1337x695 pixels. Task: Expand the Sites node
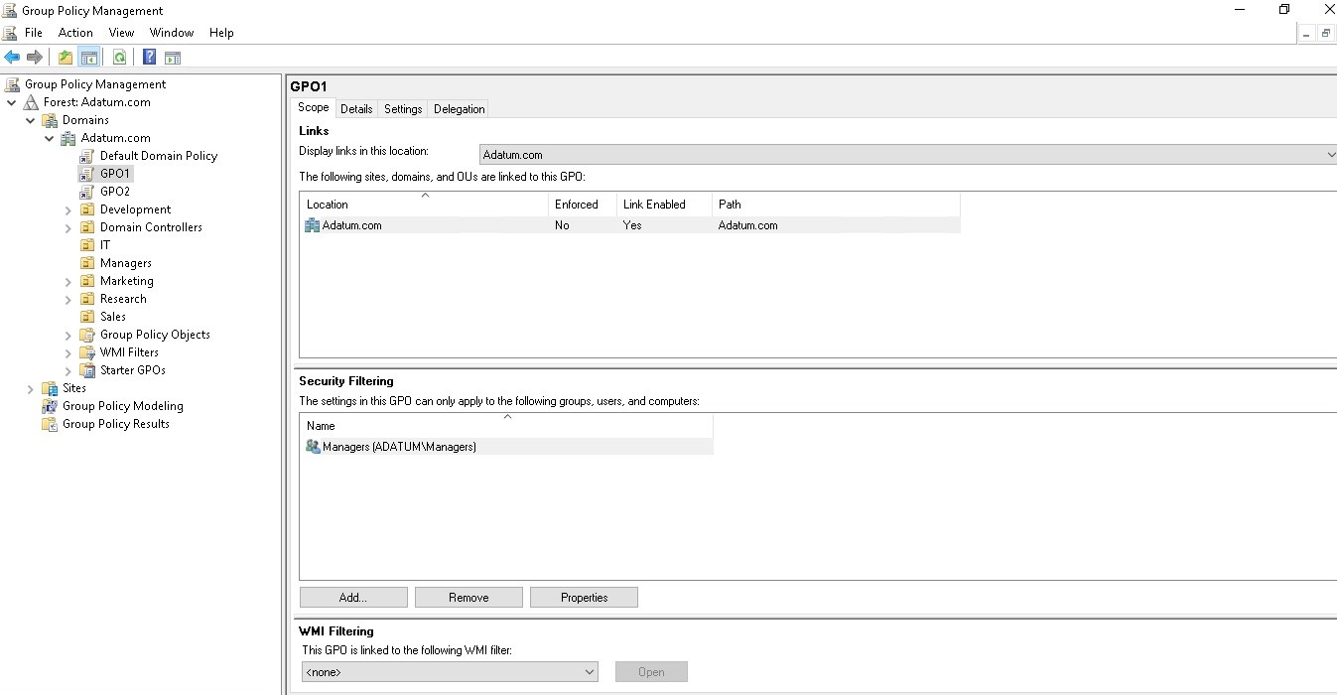coord(31,388)
